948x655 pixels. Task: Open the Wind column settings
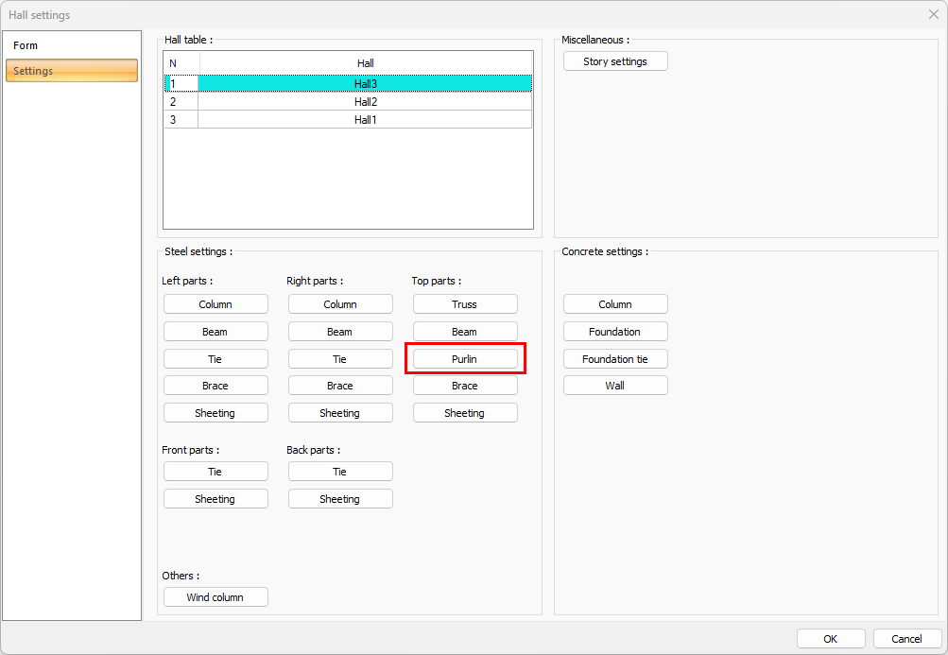(215, 597)
